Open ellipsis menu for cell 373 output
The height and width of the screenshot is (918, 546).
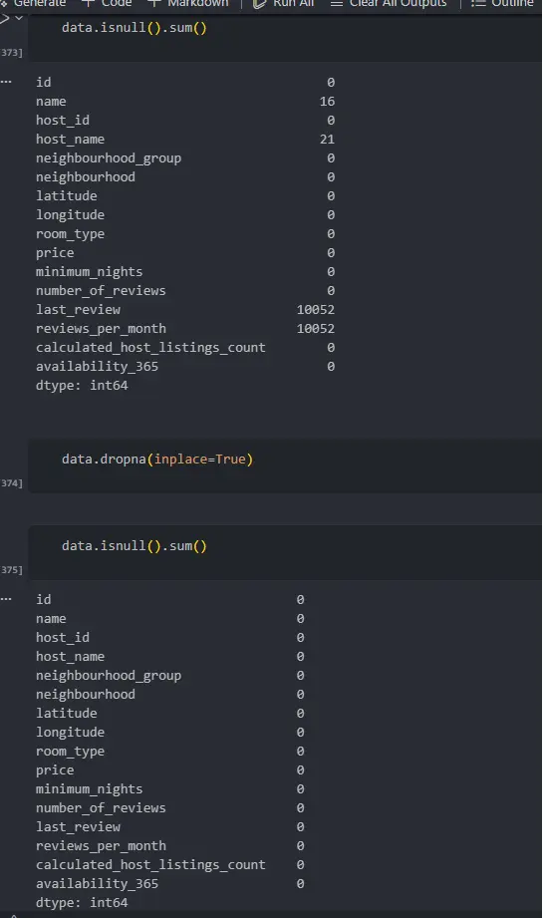pos(6,82)
